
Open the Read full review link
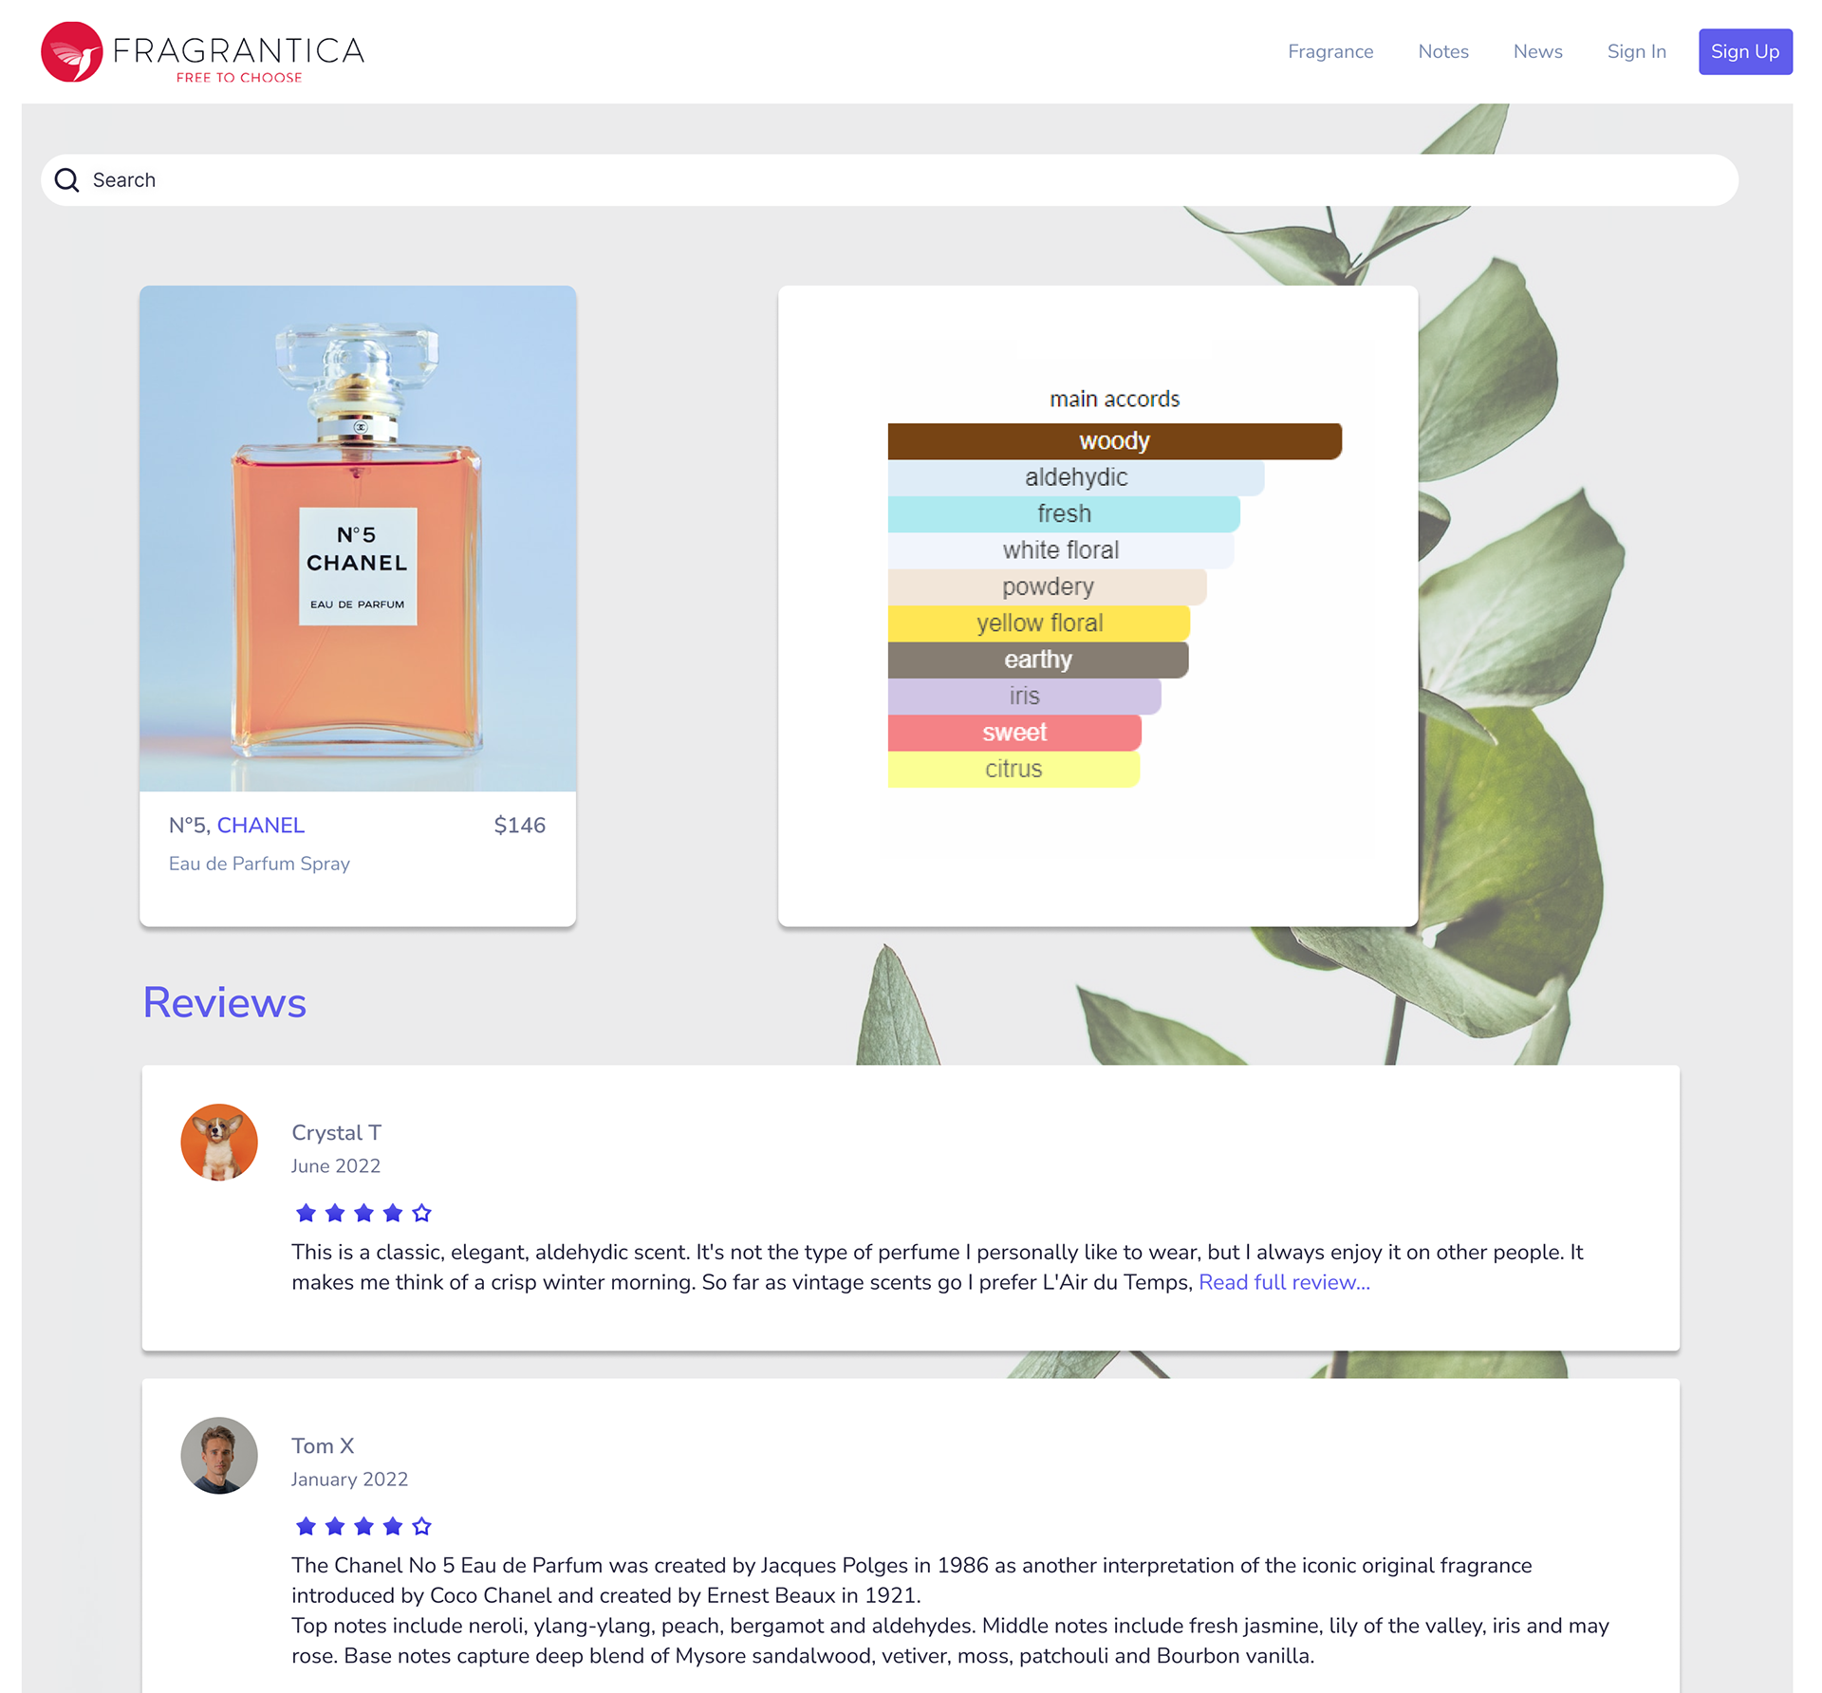pyautogui.click(x=1284, y=1283)
